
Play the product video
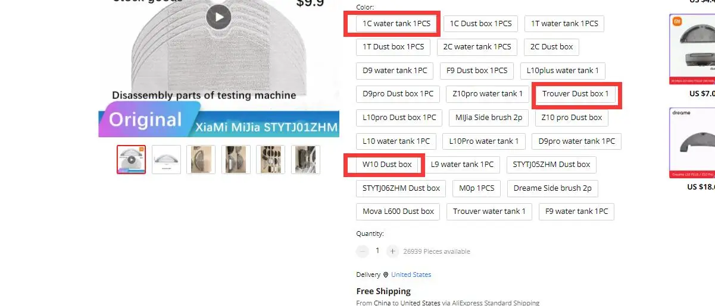coord(218,17)
